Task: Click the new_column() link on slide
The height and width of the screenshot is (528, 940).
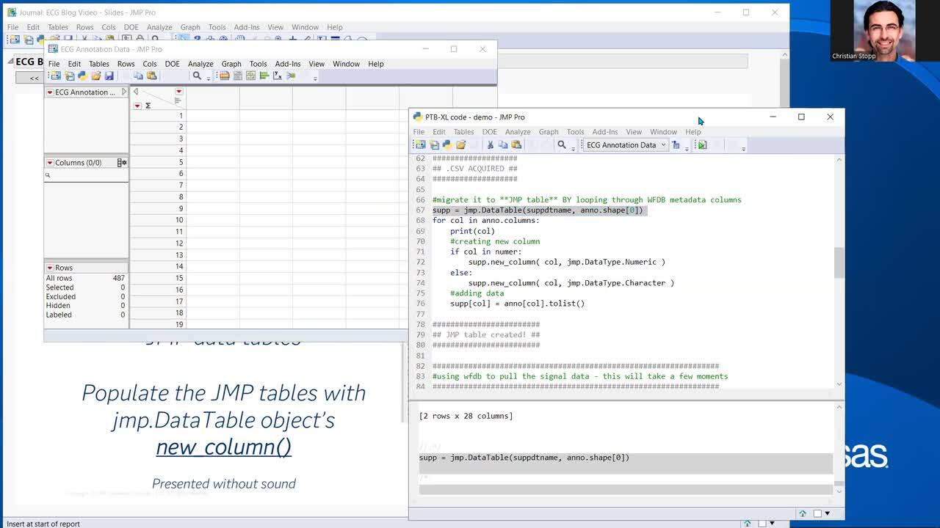Action: click(223, 447)
